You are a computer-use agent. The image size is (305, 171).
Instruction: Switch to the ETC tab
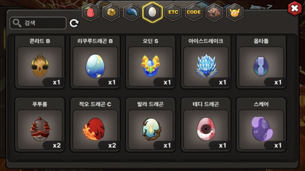click(173, 12)
